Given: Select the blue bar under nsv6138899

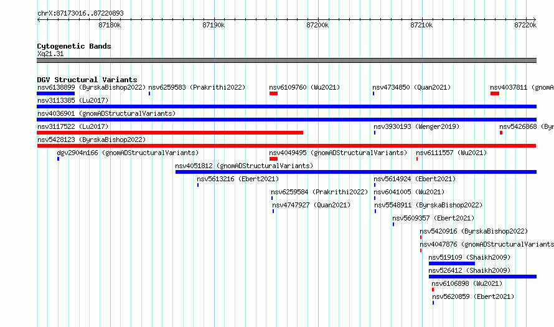Looking at the screenshot, I should (x=56, y=93).
